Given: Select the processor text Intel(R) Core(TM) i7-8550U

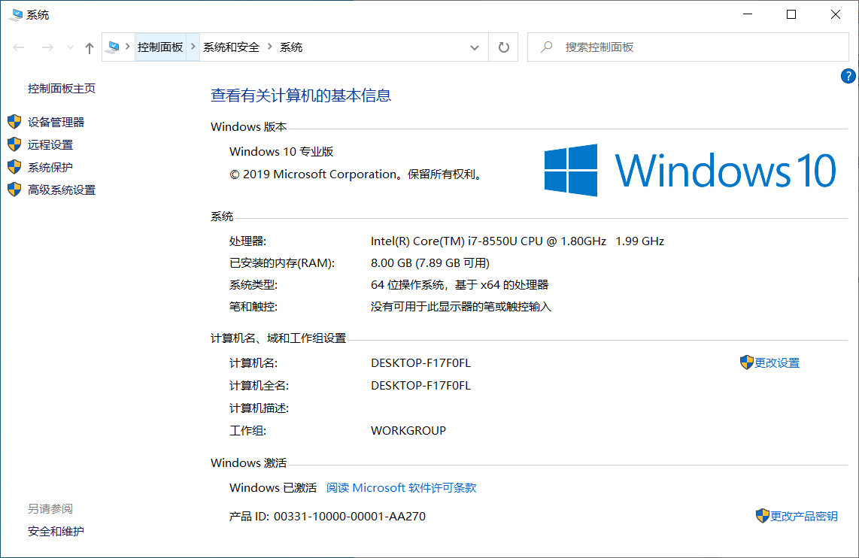Looking at the screenshot, I should click(444, 241).
